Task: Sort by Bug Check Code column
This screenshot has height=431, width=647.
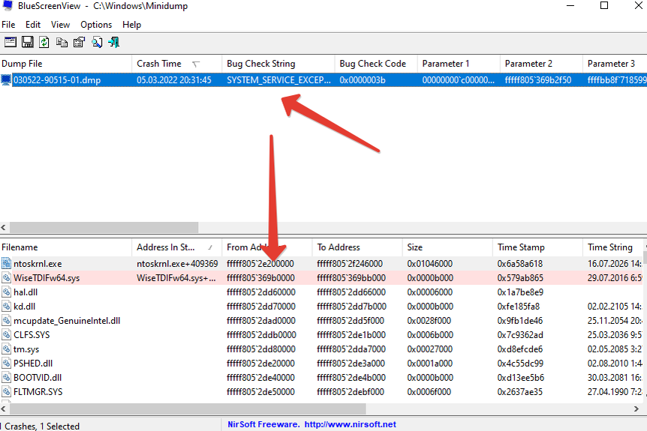Action: [376, 64]
